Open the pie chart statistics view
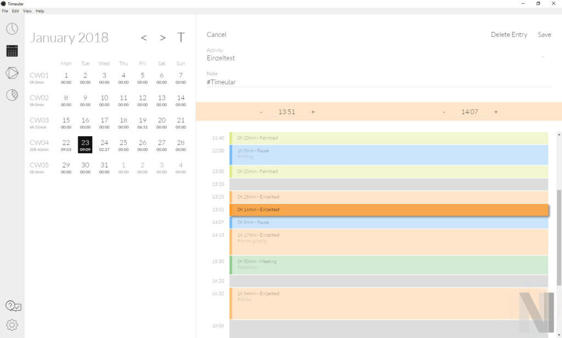The width and height of the screenshot is (562, 338). pyautogui.click(x=12, y=95)
